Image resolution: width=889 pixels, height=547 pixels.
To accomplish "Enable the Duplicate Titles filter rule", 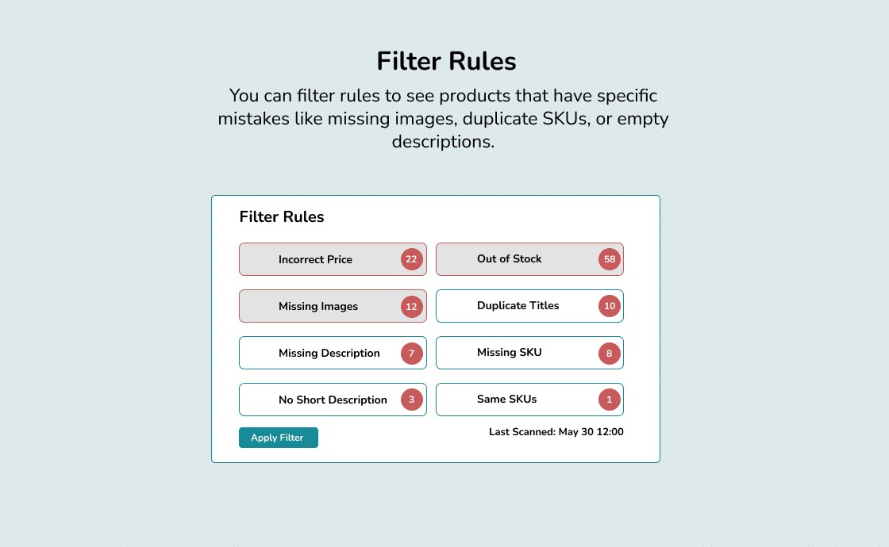I will [x=529, y=306].
